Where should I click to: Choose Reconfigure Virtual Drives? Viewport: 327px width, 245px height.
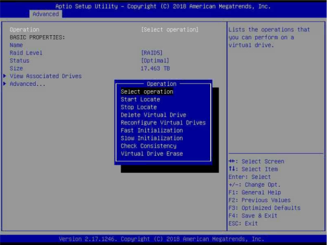click(x=163, y=123)
